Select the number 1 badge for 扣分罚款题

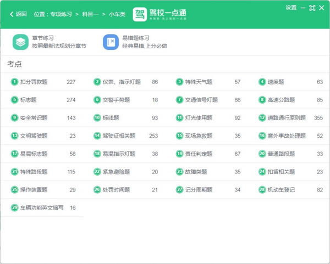14,82
